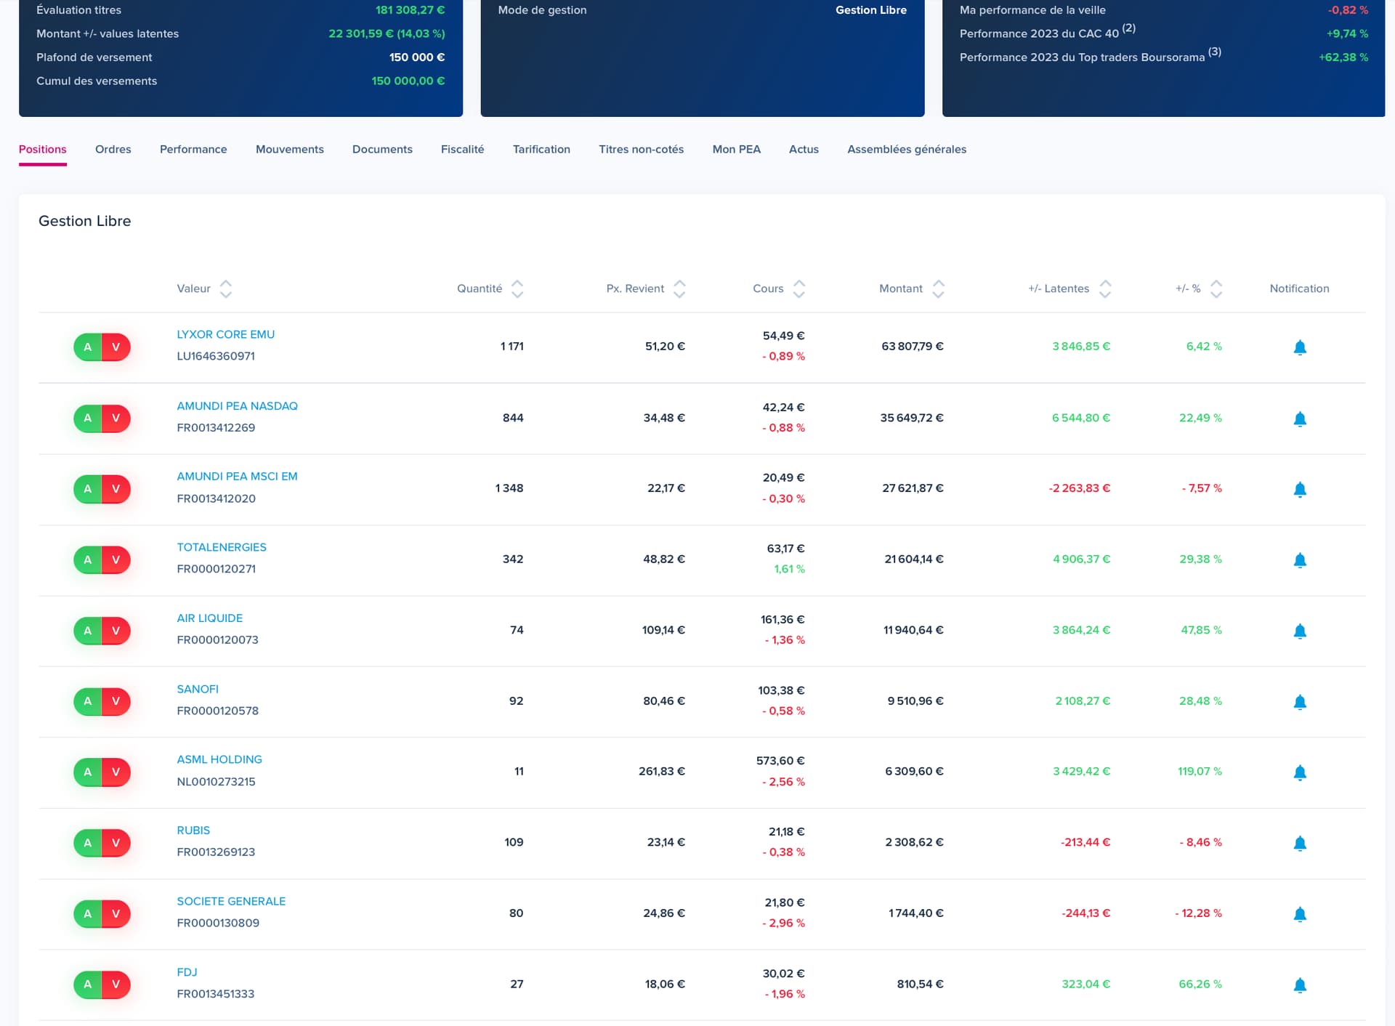Click the red V sell button for LYXOR CORE EMU
This screenshot has width=1395, height=1026.
(116, 347)
